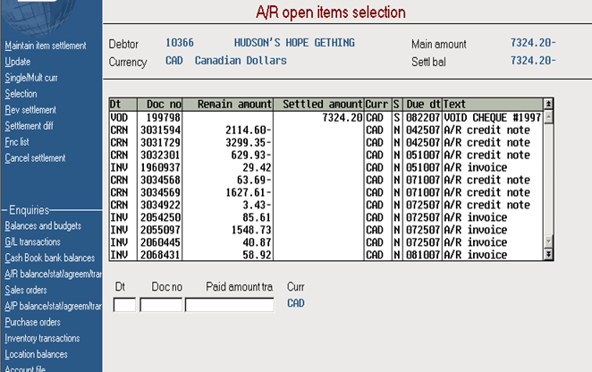592x372 pixels.
Task: Open Settlement diff
Action: pyautogui.click(x=29, y=126)
